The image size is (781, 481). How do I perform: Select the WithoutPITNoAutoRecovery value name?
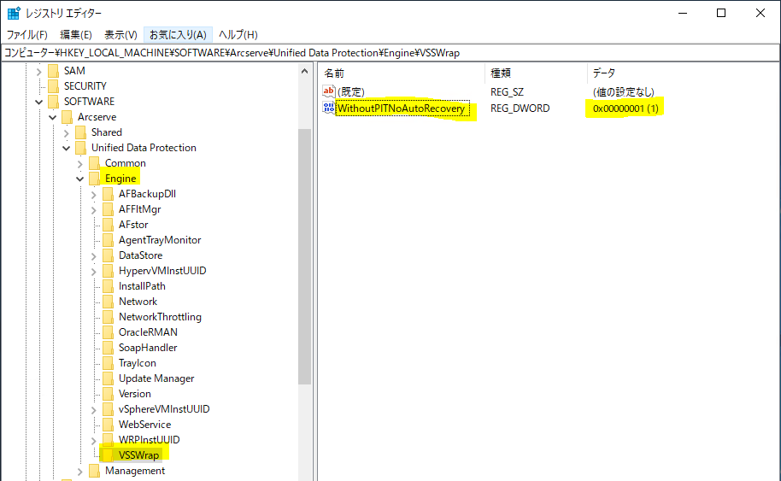pyautogui.click(x=402, y=109)
